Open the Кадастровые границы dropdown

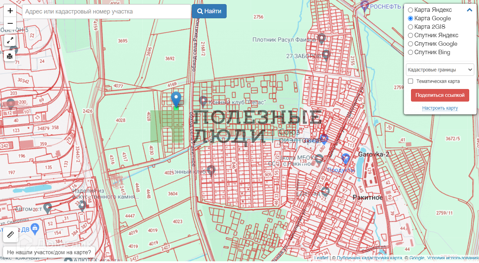pos(440,70)
